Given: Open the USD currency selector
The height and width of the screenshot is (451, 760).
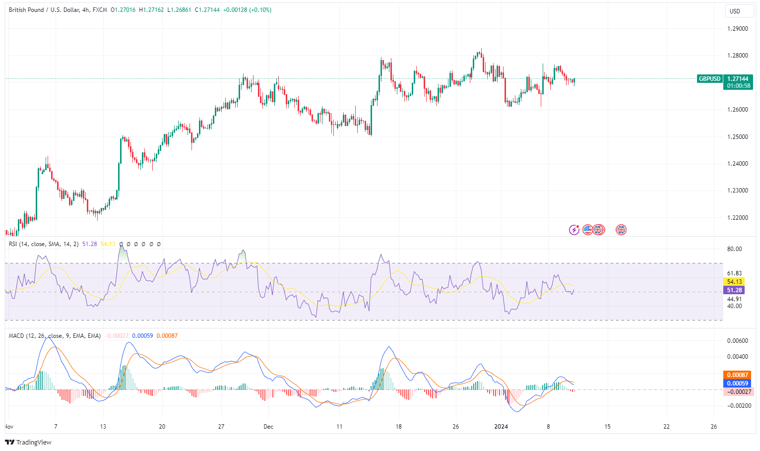Looking at the screenshot, I should 735,11.
